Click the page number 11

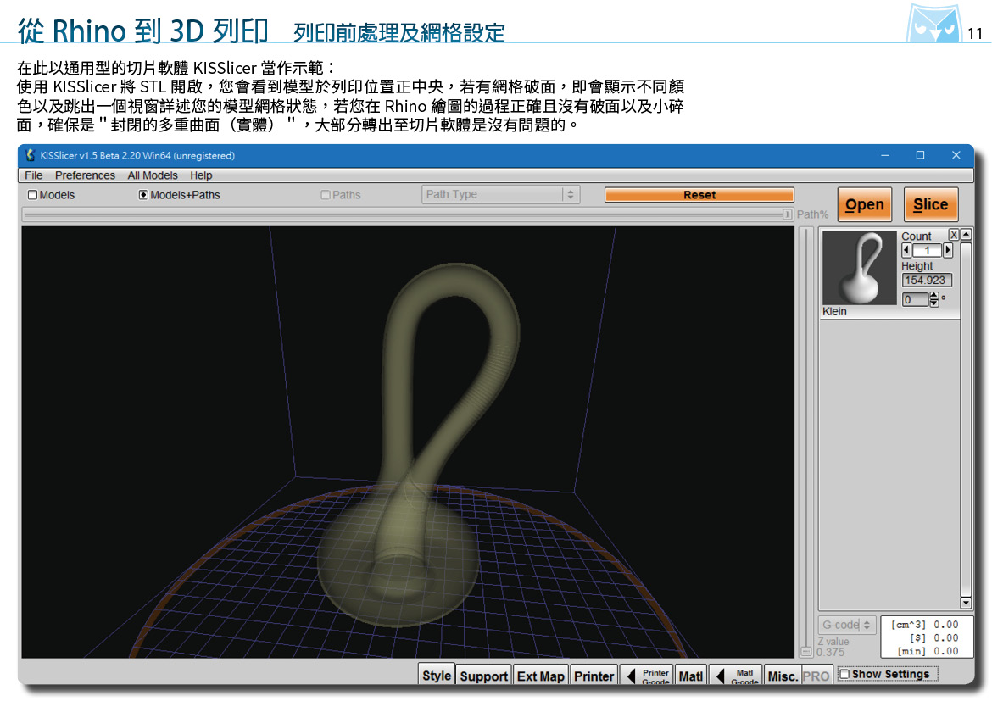click(975, 34)
